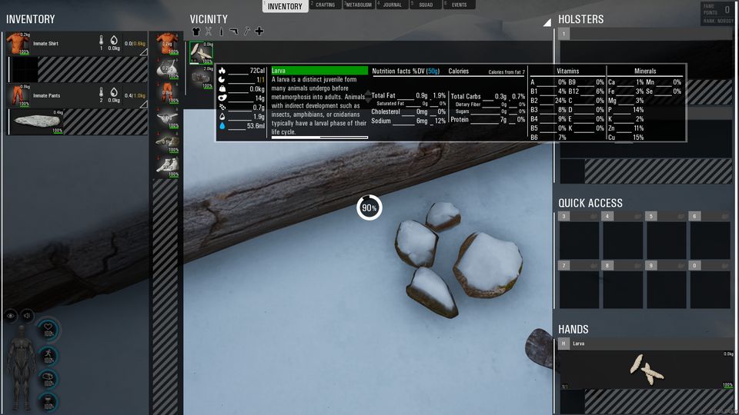739x415 pixels.
Task: Click the weight bag icon in tooltip
Action: coord(222,89)
